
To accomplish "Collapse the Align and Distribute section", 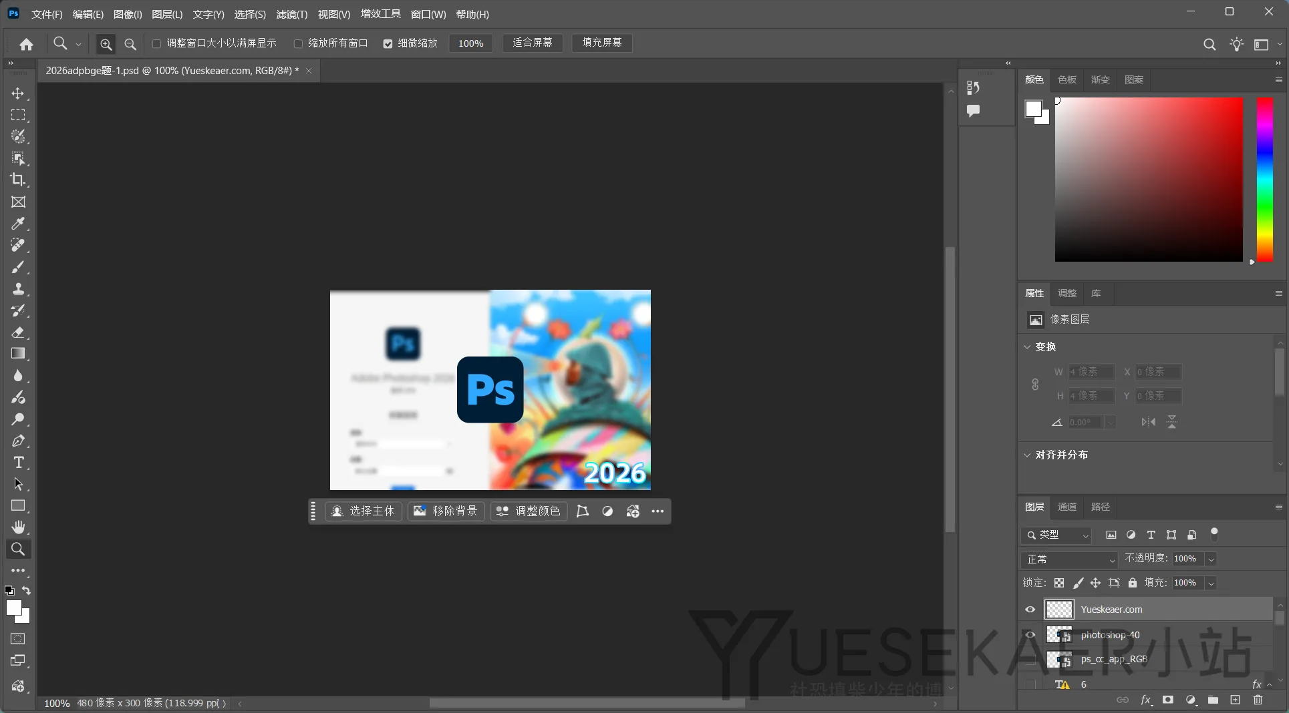I will (x=1027, y=455).
